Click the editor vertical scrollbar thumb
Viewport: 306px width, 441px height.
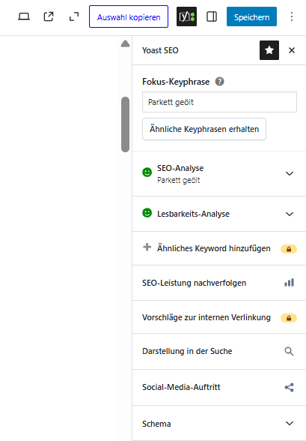click(125, 124)
